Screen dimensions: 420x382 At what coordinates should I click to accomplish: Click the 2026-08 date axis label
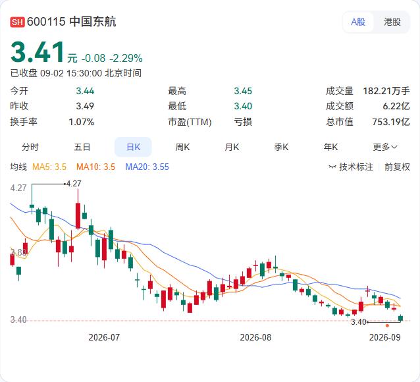click(255, 337)
